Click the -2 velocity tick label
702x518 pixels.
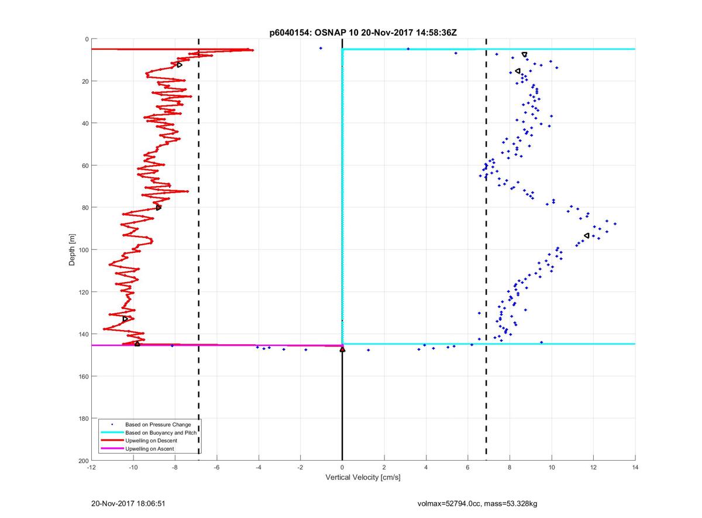301,468
